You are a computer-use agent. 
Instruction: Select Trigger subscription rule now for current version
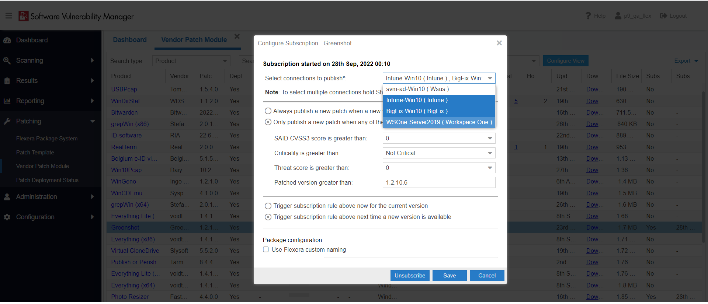(268, 206)
